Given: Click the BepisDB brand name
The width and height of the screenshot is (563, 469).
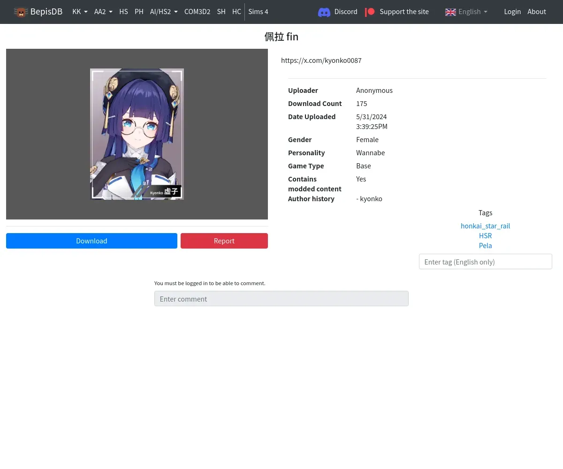Looking at the screenshot, I should (46, 12).
